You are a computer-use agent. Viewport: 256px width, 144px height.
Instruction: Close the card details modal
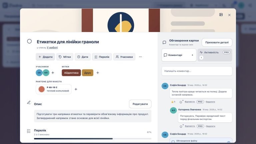[x=229, y=15]
